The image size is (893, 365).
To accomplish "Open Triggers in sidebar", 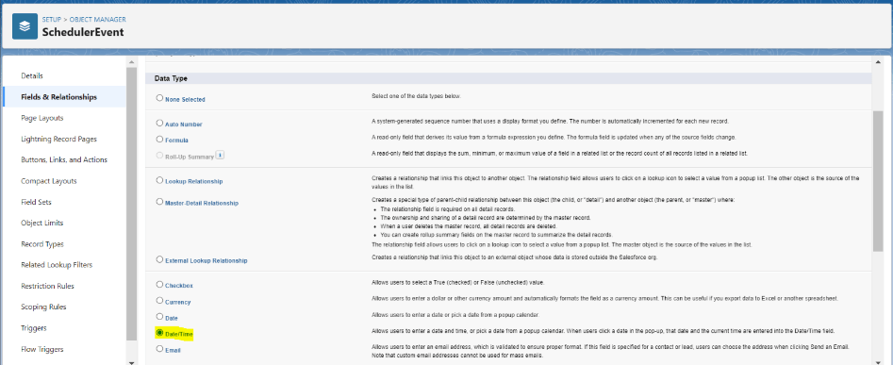I will point(34,328).
